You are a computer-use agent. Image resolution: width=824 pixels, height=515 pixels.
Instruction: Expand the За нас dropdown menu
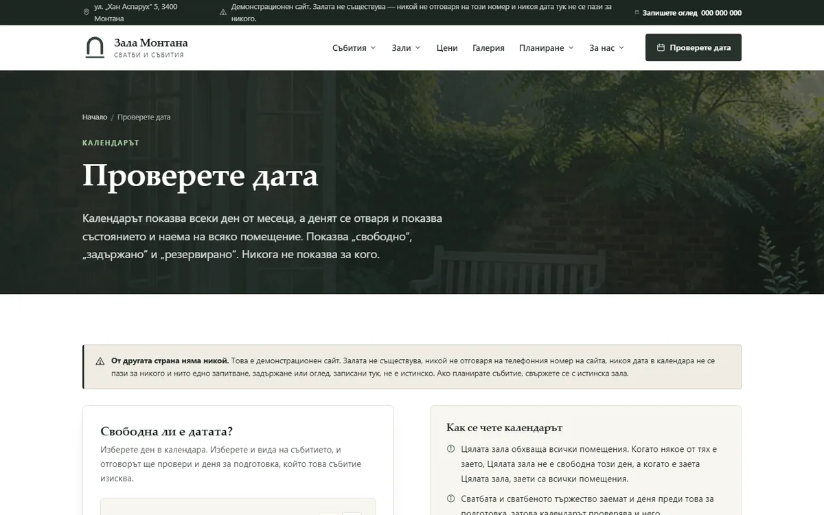pyautogui.click(x=607, y=48)
